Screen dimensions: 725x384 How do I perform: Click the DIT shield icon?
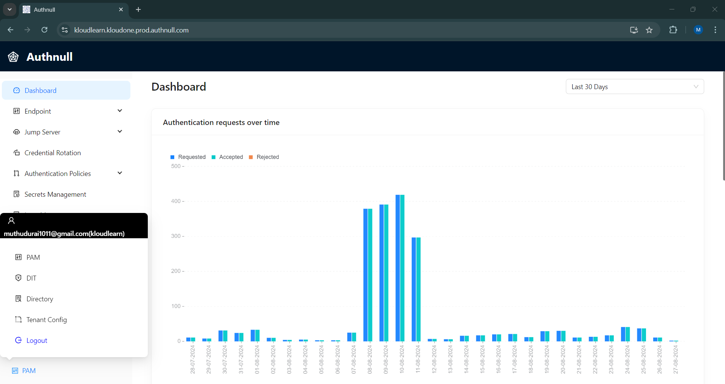(x=18, y=278)
